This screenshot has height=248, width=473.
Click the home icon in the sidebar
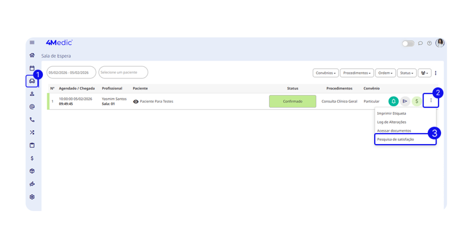(32, 55)
